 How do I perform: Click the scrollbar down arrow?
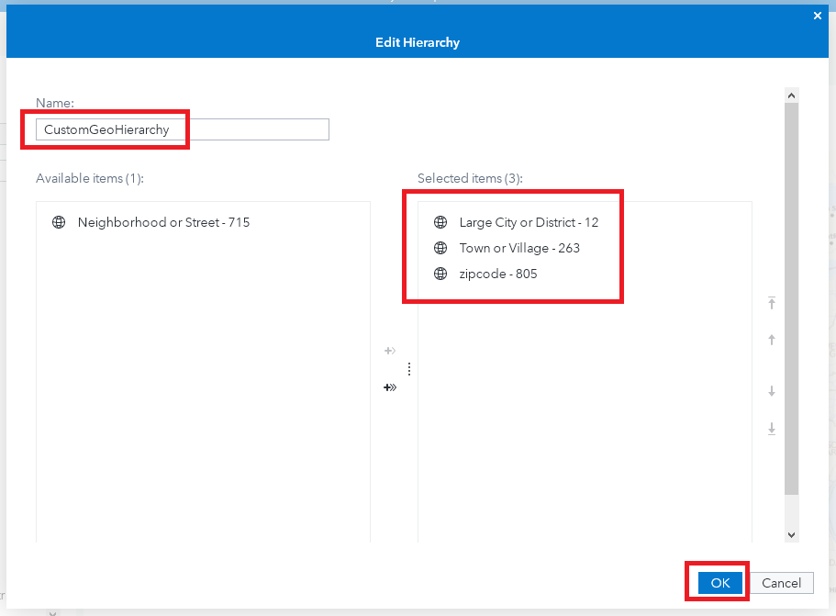791,534
